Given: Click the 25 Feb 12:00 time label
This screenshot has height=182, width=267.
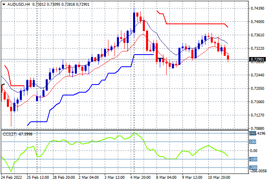Looking at the screenshot, I should [38, 178].
